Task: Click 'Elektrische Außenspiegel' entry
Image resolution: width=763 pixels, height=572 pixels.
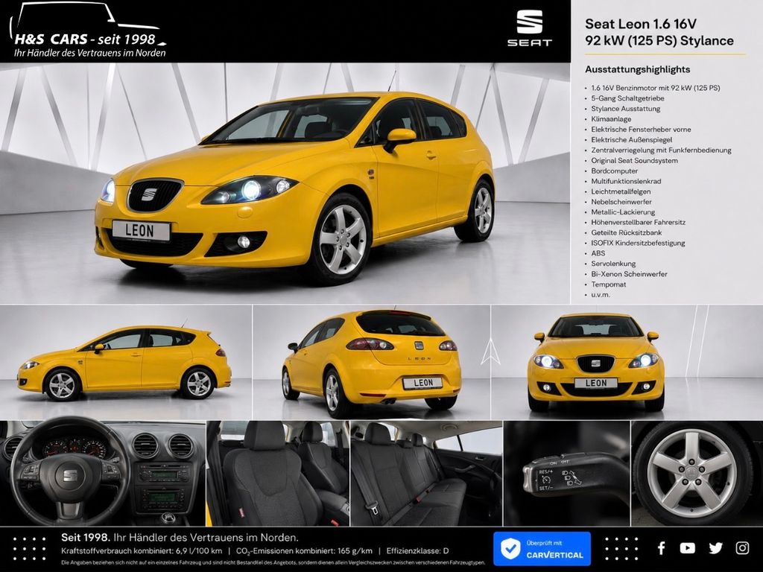Action: (x=632, y=139)
